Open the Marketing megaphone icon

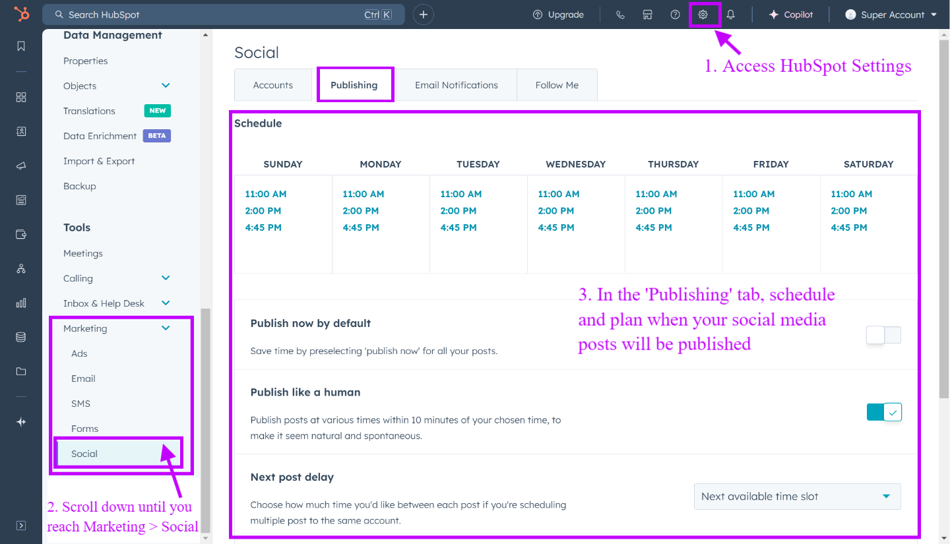coord(21,166)
